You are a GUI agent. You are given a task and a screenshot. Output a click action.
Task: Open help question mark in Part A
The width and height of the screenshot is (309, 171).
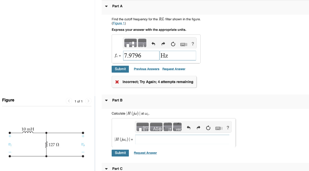pos(193,44)
